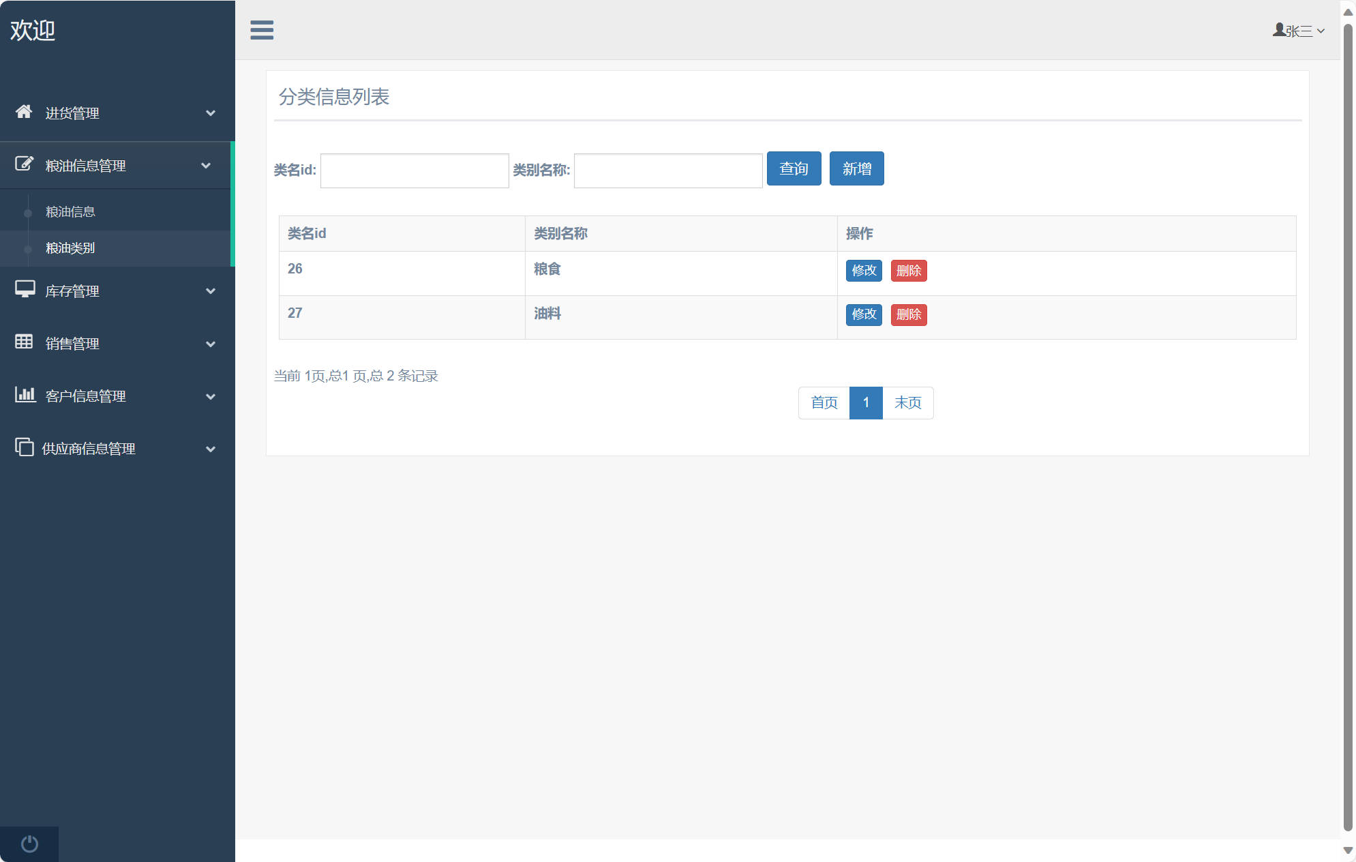Click the copy icon beside 供应商信息管理

pos(25,447)
